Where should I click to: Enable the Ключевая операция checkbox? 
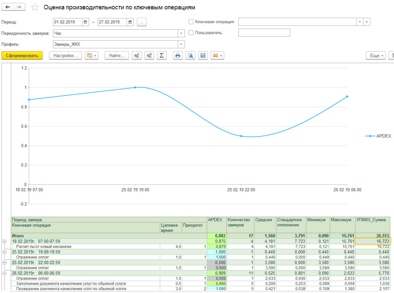191,22
